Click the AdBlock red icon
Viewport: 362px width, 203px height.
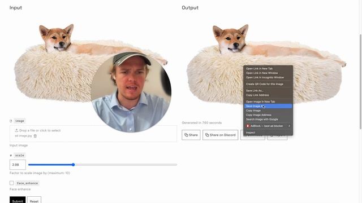(248, 126)
